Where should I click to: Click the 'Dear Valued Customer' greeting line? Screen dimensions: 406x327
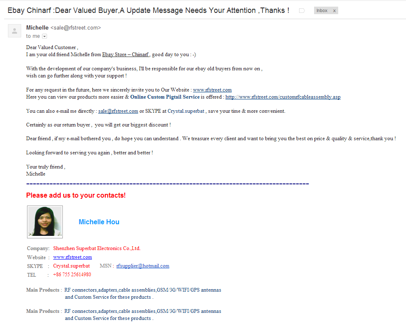pyautogui.click(x=52, y=47)
